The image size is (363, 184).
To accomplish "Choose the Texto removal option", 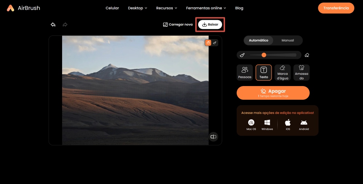I will [x=264, y=73].
